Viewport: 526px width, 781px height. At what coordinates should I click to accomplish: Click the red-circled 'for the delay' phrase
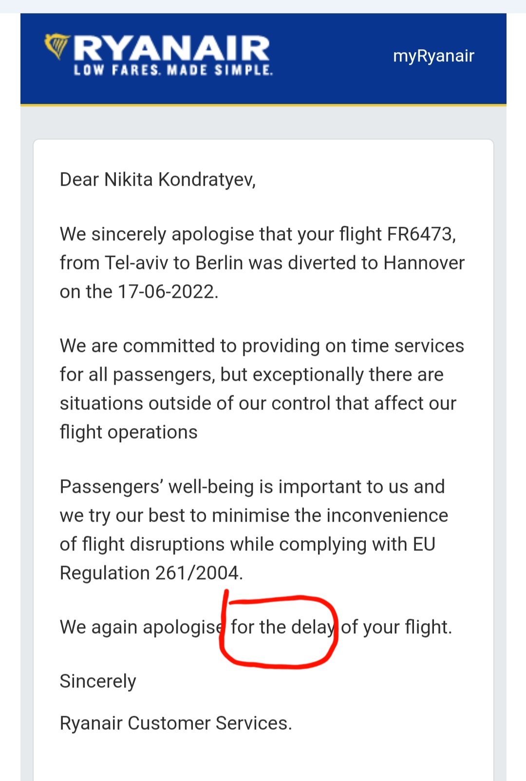click(x=282, y=627)
